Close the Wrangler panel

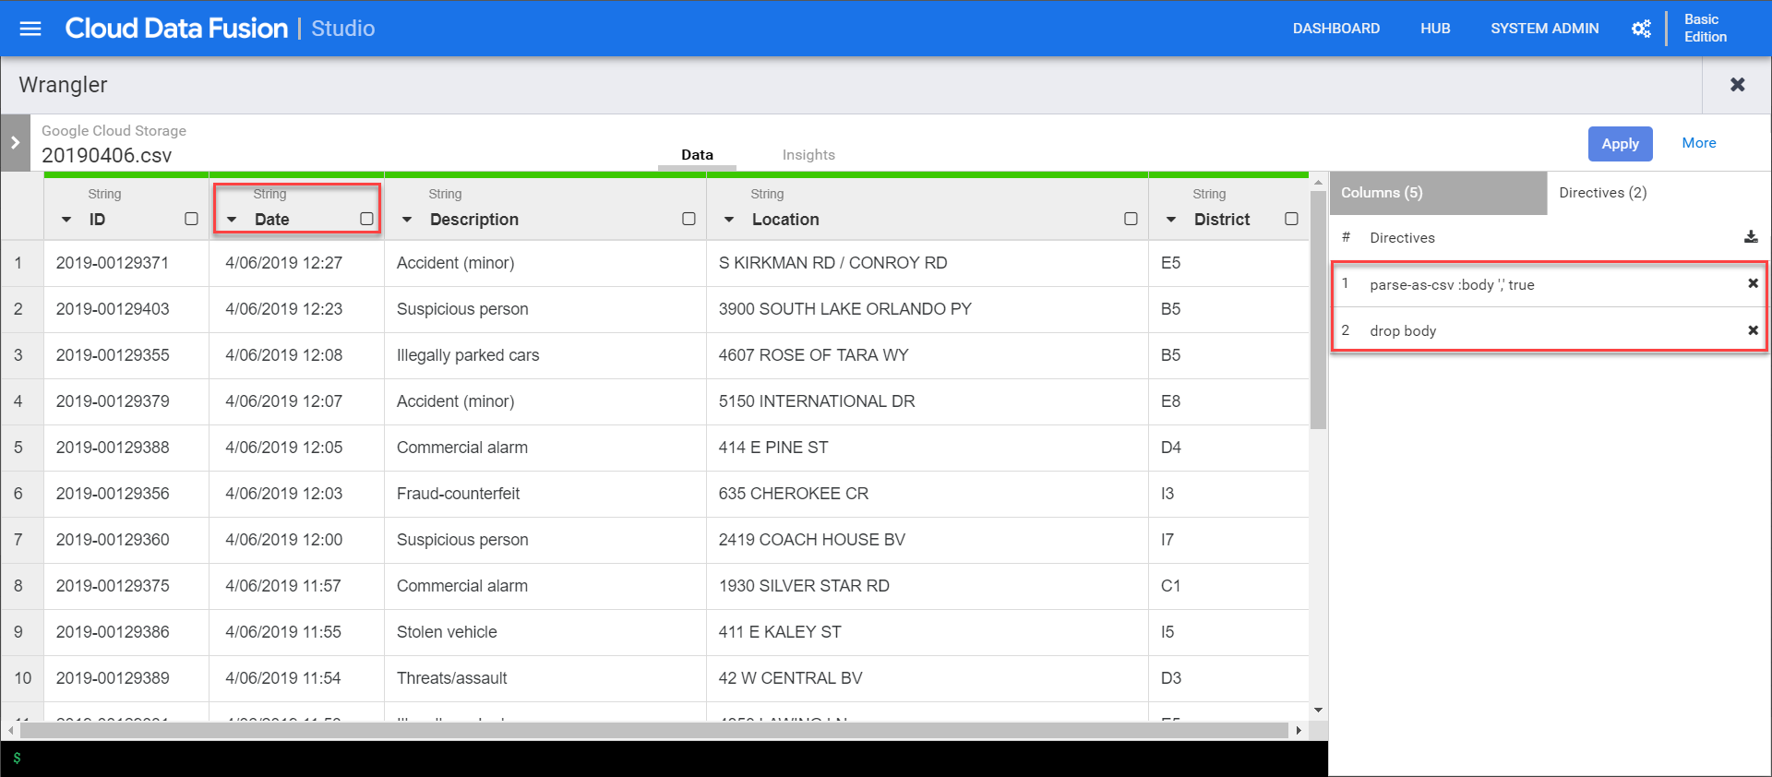click(1737, 85)
